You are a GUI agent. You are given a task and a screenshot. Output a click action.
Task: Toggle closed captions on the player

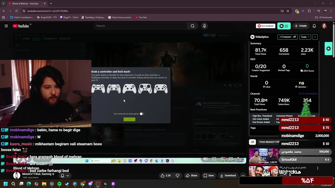click(x=214, y=159)
